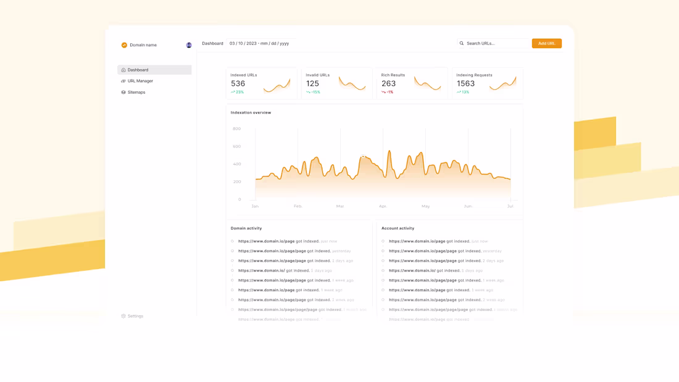Click the URL Manager chain-link icon
Viewport: 679px width, 382px height.
click(x=122, y=81)
